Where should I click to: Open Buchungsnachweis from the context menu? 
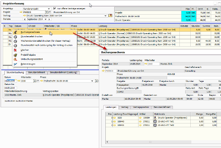(x=30, y=32)
